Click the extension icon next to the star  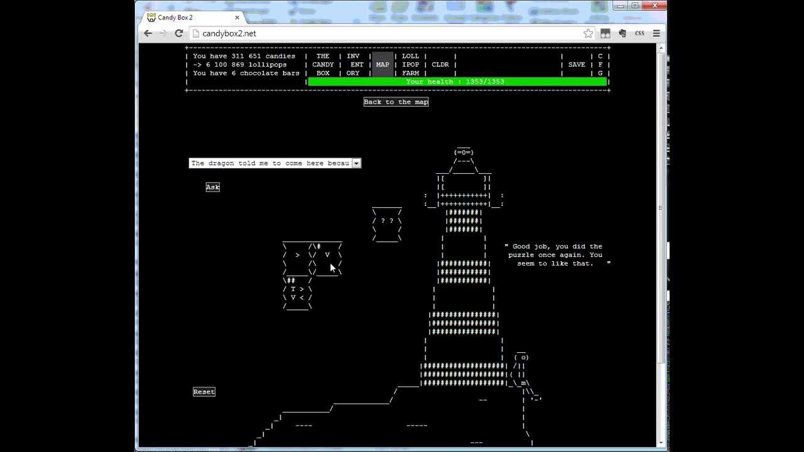(606, 33)
